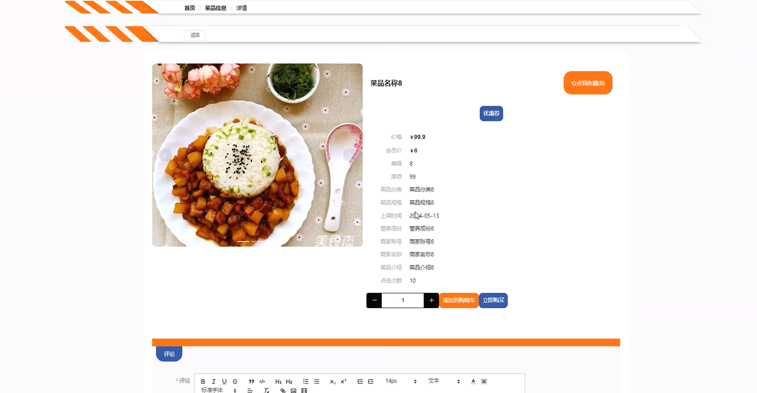Select the first carousel indicator dash

(x=243, y=241)
